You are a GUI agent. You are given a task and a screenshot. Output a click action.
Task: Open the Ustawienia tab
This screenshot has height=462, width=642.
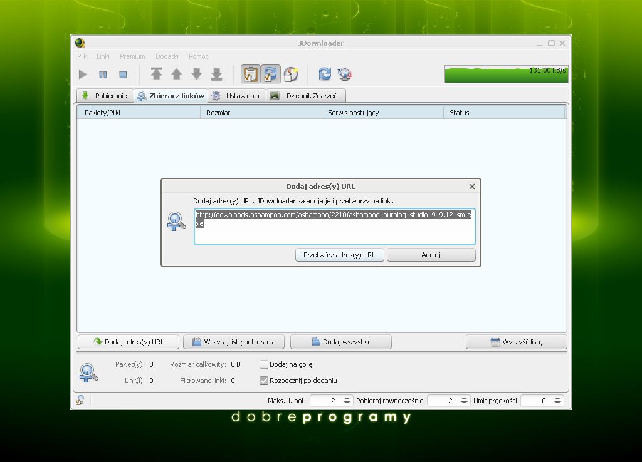coord(237,96)
